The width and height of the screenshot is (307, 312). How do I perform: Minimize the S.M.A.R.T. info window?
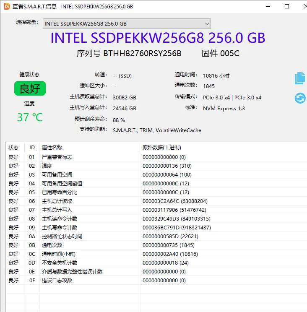[268, 6]
